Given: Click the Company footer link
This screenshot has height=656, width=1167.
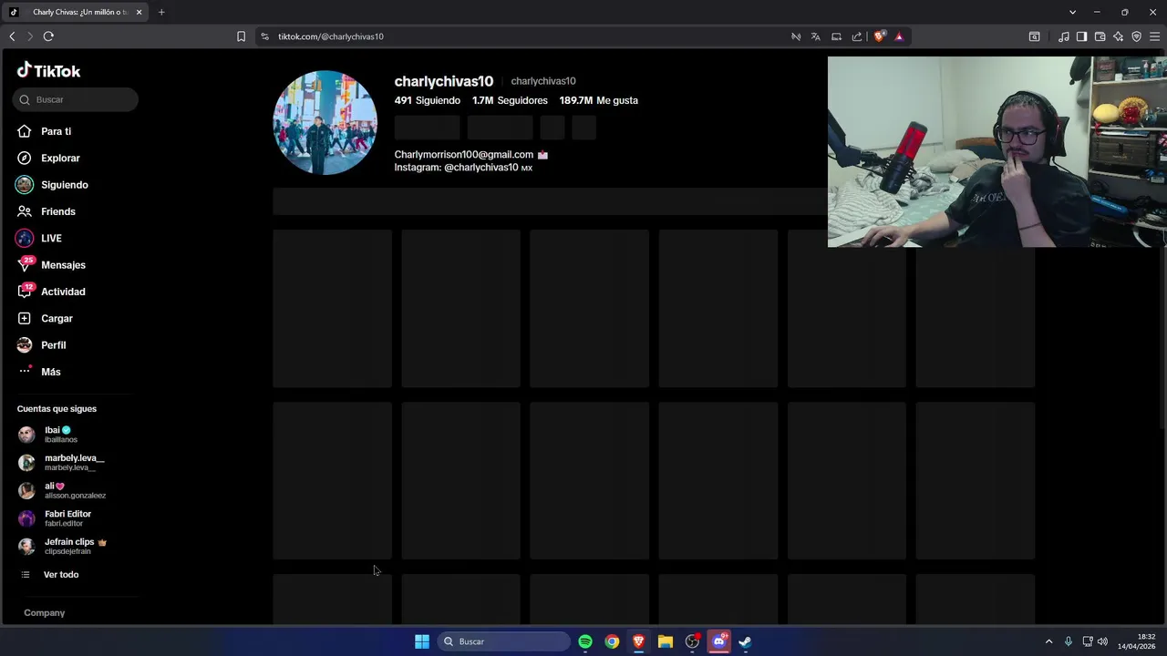Looking at the screenshot, I should 44,613.
